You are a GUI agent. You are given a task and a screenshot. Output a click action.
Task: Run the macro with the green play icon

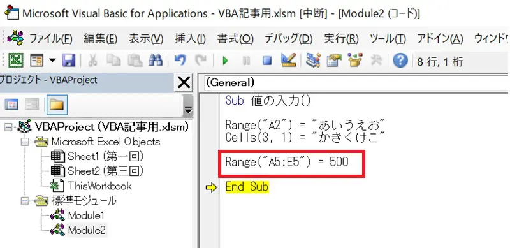[x=225, y=61]
